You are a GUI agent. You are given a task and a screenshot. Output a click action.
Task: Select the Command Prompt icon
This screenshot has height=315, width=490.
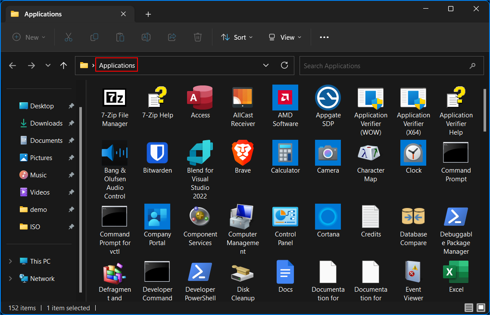coord(456,153)
